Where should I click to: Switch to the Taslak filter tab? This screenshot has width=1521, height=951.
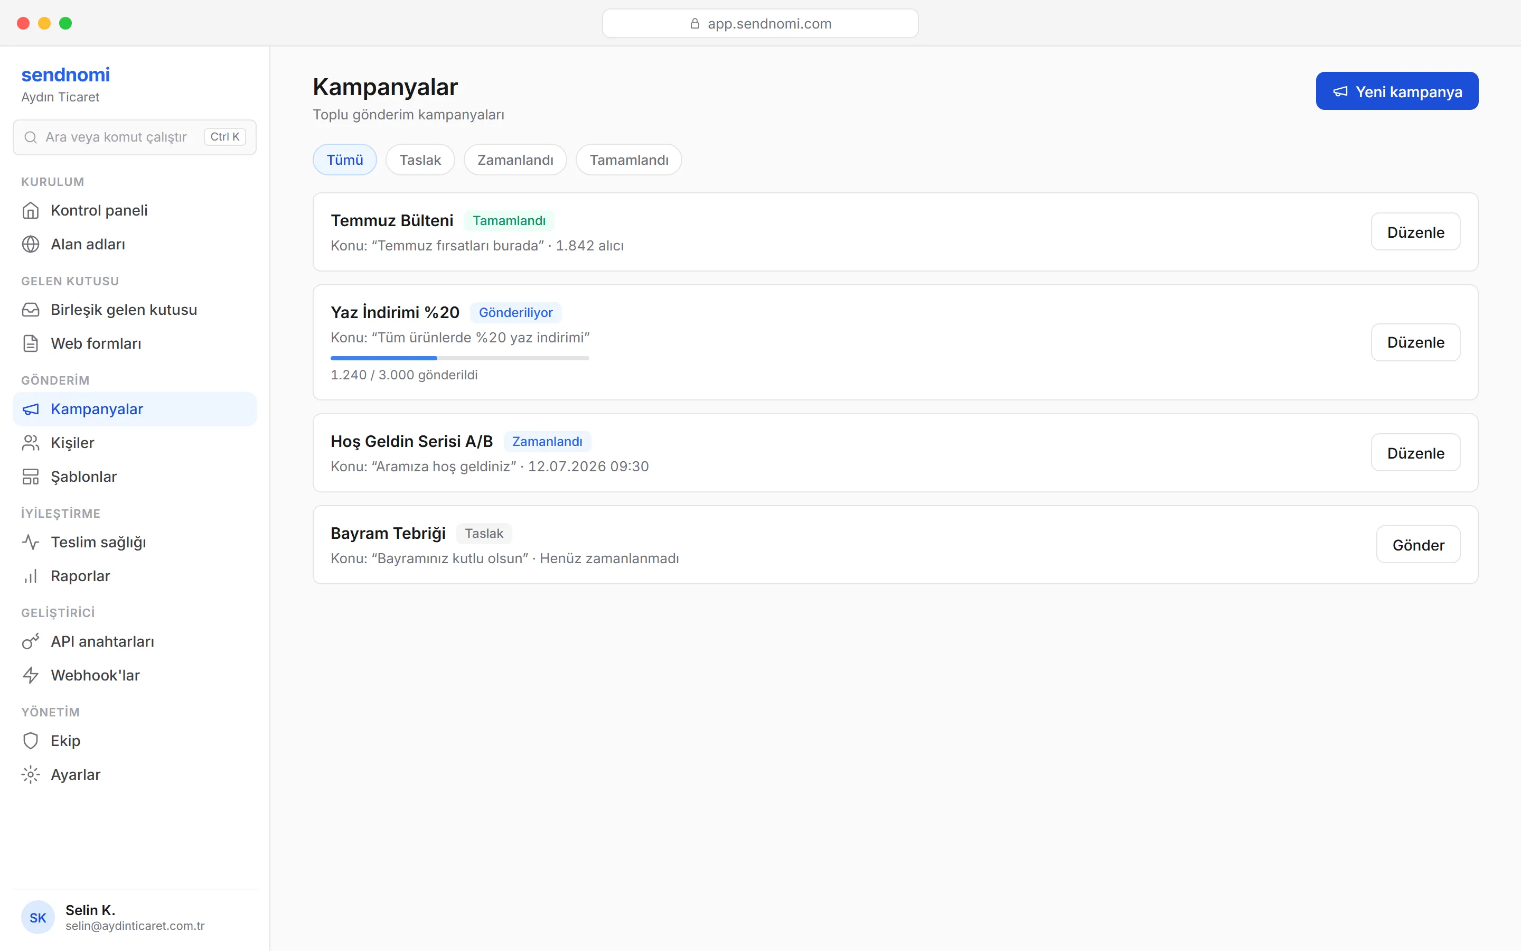point(420,160)
